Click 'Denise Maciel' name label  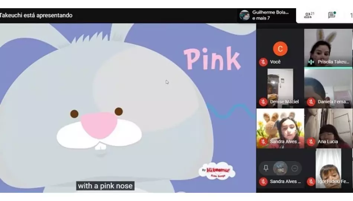click(x=285, y=102)
